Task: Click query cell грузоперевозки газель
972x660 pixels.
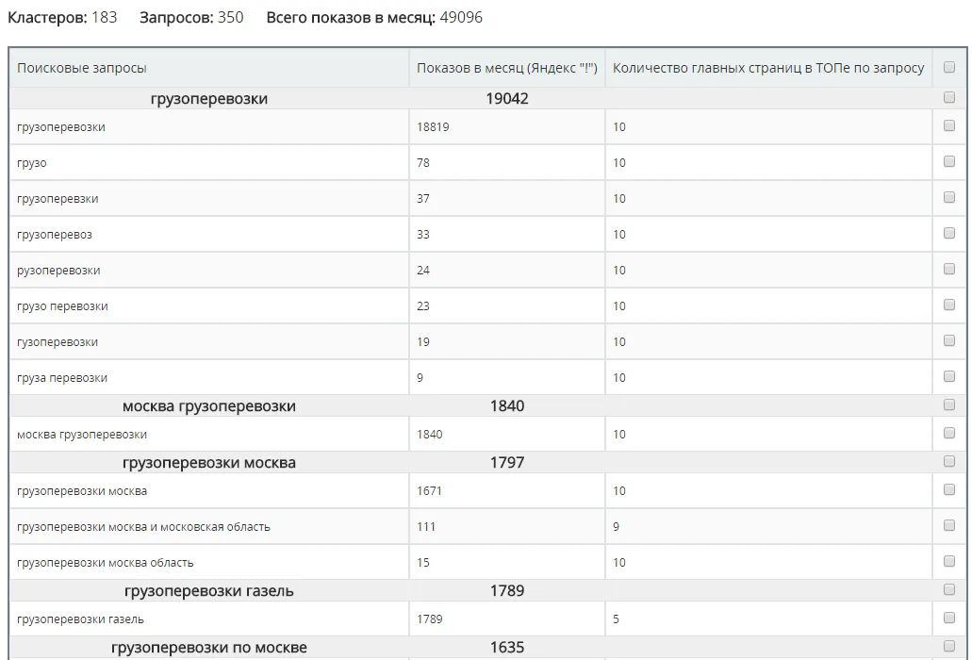Action: click(80, 619)
